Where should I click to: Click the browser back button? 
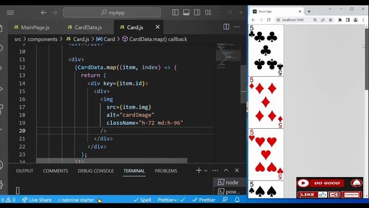253,20
